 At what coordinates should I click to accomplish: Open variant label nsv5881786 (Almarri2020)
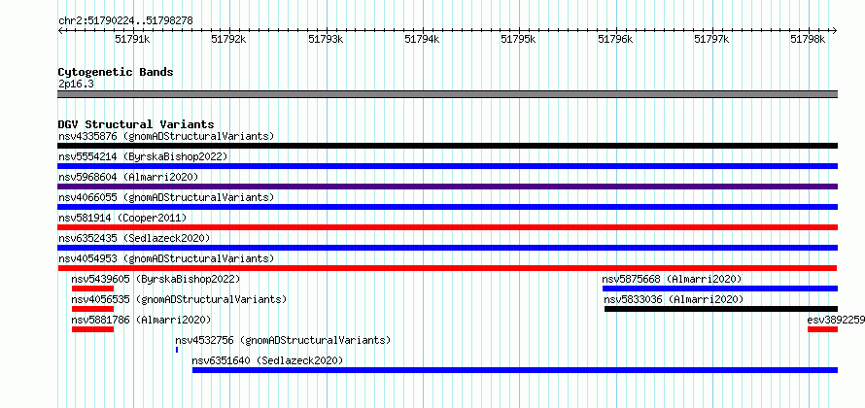[x=141, y=320]
